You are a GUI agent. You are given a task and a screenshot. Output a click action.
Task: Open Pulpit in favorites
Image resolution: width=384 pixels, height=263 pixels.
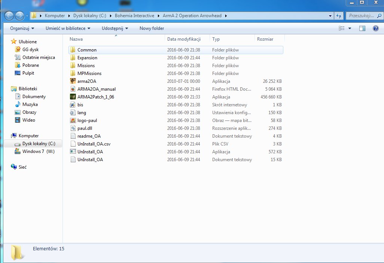(x=28, y=73)
